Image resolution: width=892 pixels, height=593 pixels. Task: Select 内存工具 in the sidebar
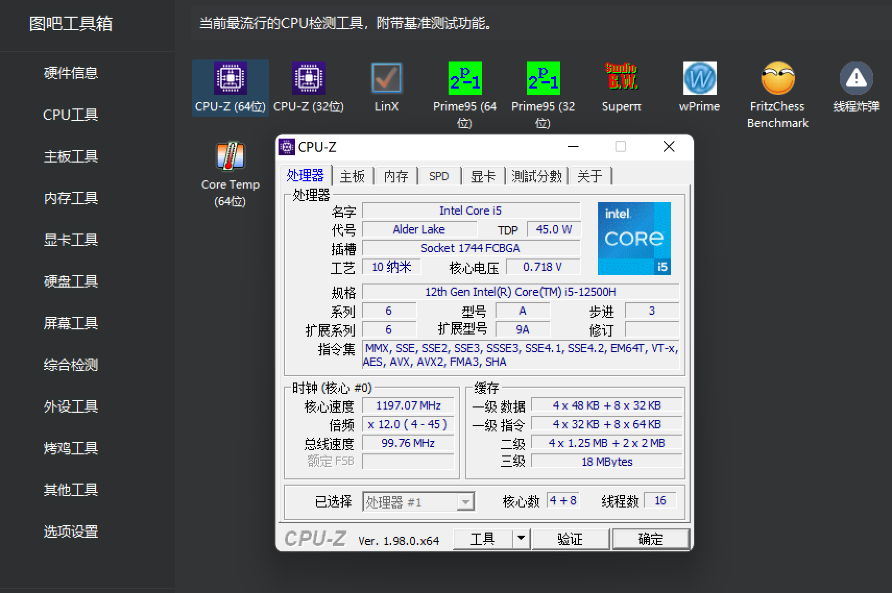[71, 198]
